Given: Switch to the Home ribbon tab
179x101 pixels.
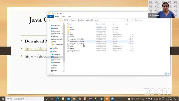Looking at the screenshot, I should [57, 17].
